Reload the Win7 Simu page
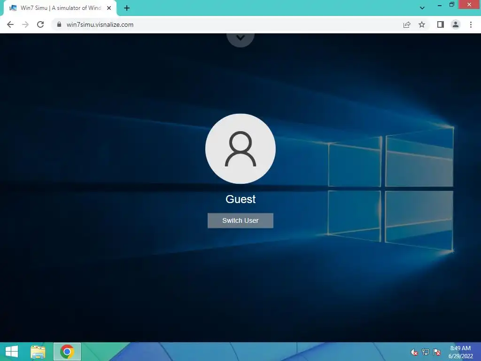 (40, 24)
